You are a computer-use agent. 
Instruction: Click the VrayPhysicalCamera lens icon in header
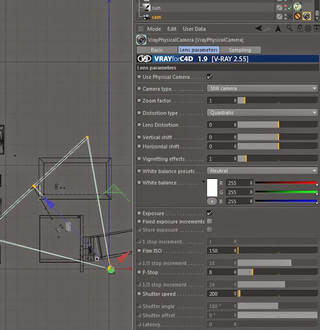[141, 40]
